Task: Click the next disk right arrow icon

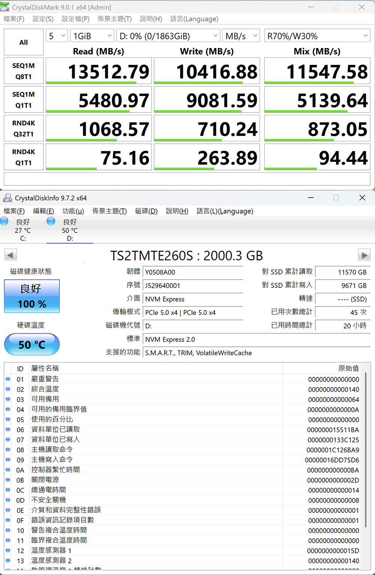Action: [x=364, y=256]
